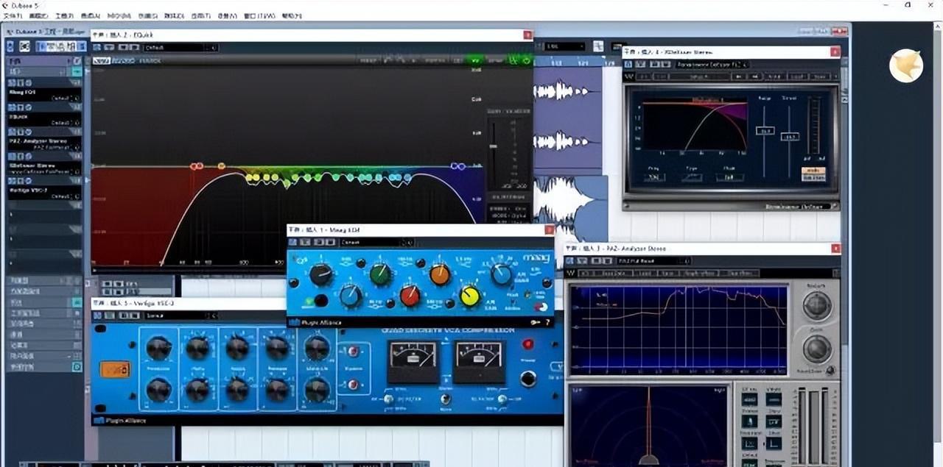Open the 帮助 (Help) menu
The height and width of the screenshot is (467, 943).
(x=292, y=15)
